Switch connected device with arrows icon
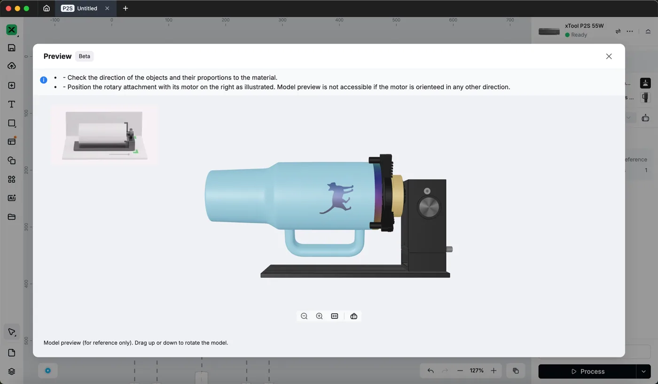 tap(618, 31)
